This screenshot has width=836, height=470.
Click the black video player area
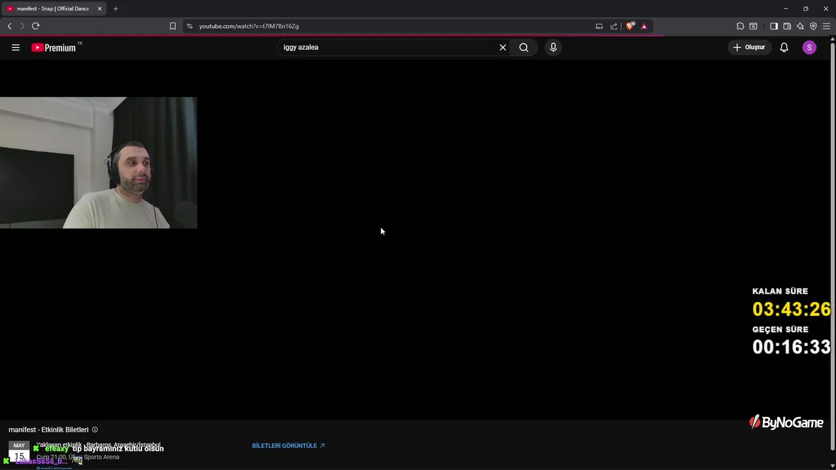coord(415,240)
